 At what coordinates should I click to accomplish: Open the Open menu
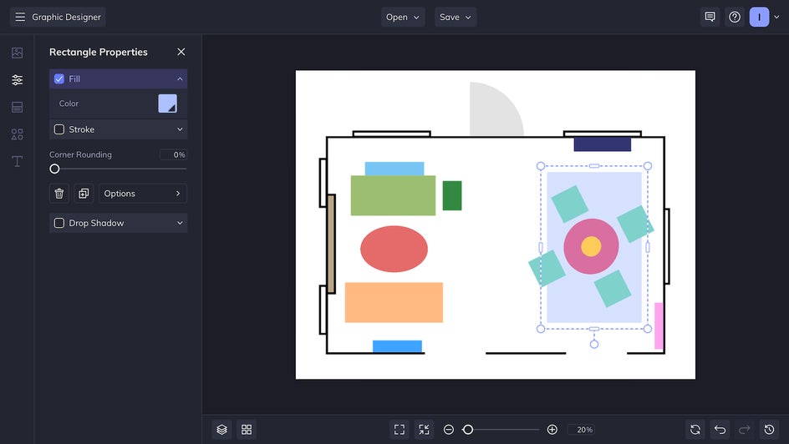point(403,17)
